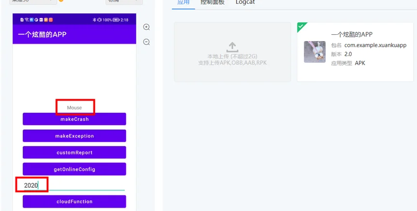Switch to the 控制面板 tab
The image size is (417, 211).
pyautogui.click(x=212, y=2)
